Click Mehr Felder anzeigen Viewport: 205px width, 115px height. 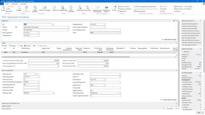[169, 39]
